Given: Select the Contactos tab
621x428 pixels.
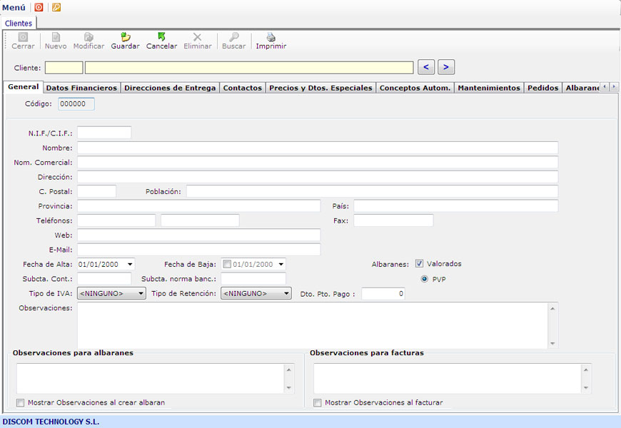Looking at the screenshot, I should (x=242, y=88).
